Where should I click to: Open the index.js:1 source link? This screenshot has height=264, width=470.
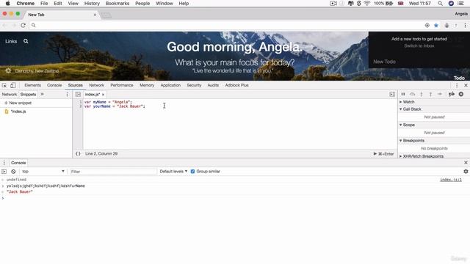[x=451, y=180]
